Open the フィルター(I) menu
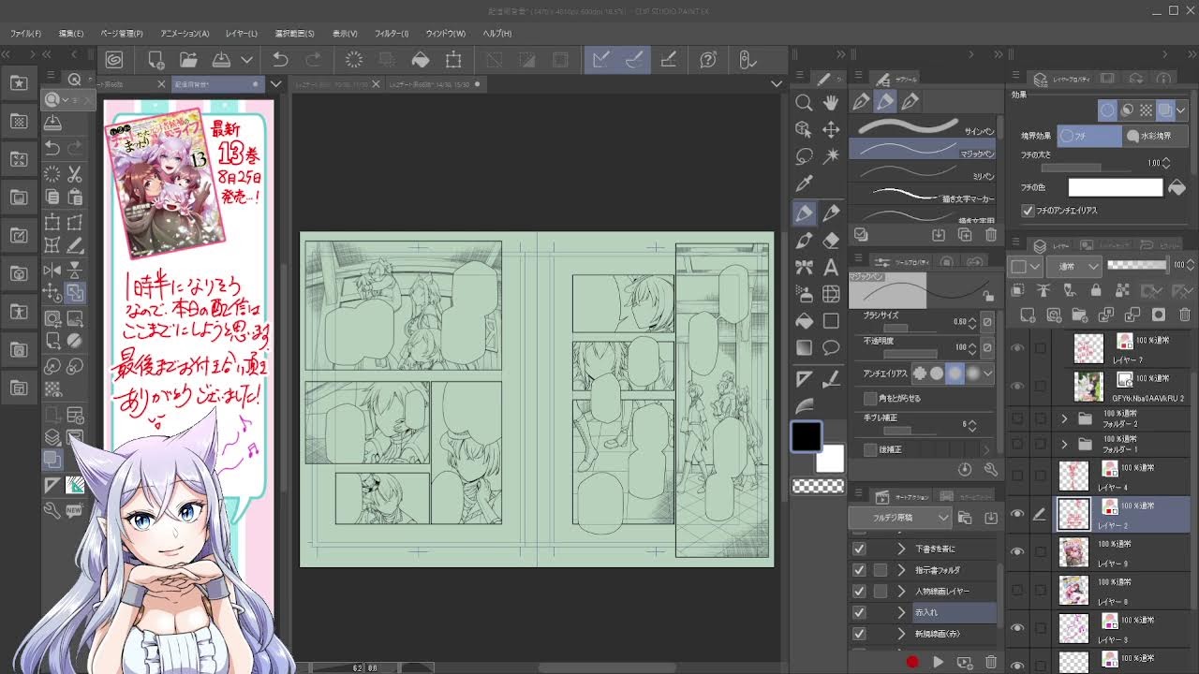 click(x=392, y=34)
